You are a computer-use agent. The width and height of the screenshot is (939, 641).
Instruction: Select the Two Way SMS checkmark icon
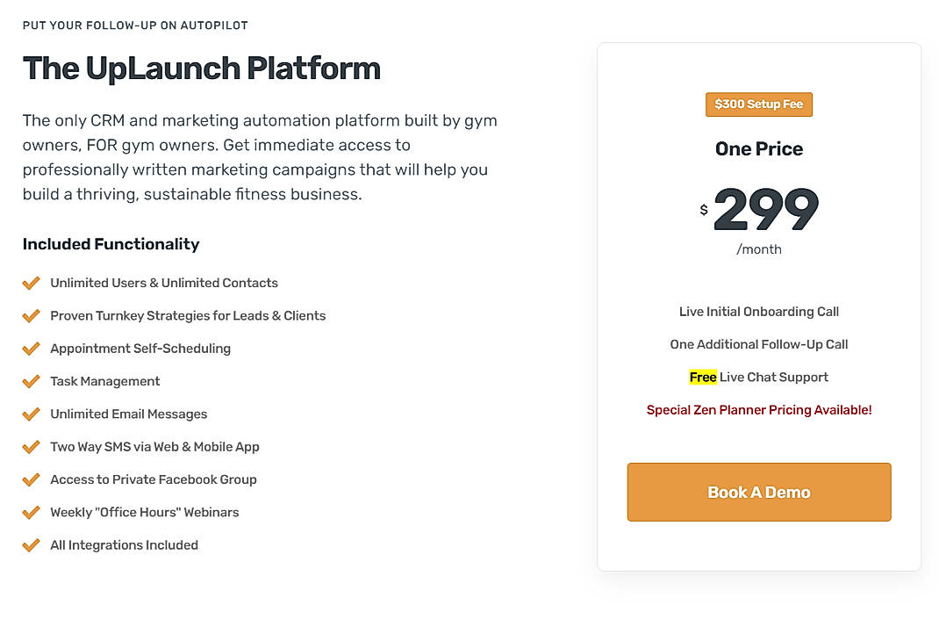click(x=32, y=447)
